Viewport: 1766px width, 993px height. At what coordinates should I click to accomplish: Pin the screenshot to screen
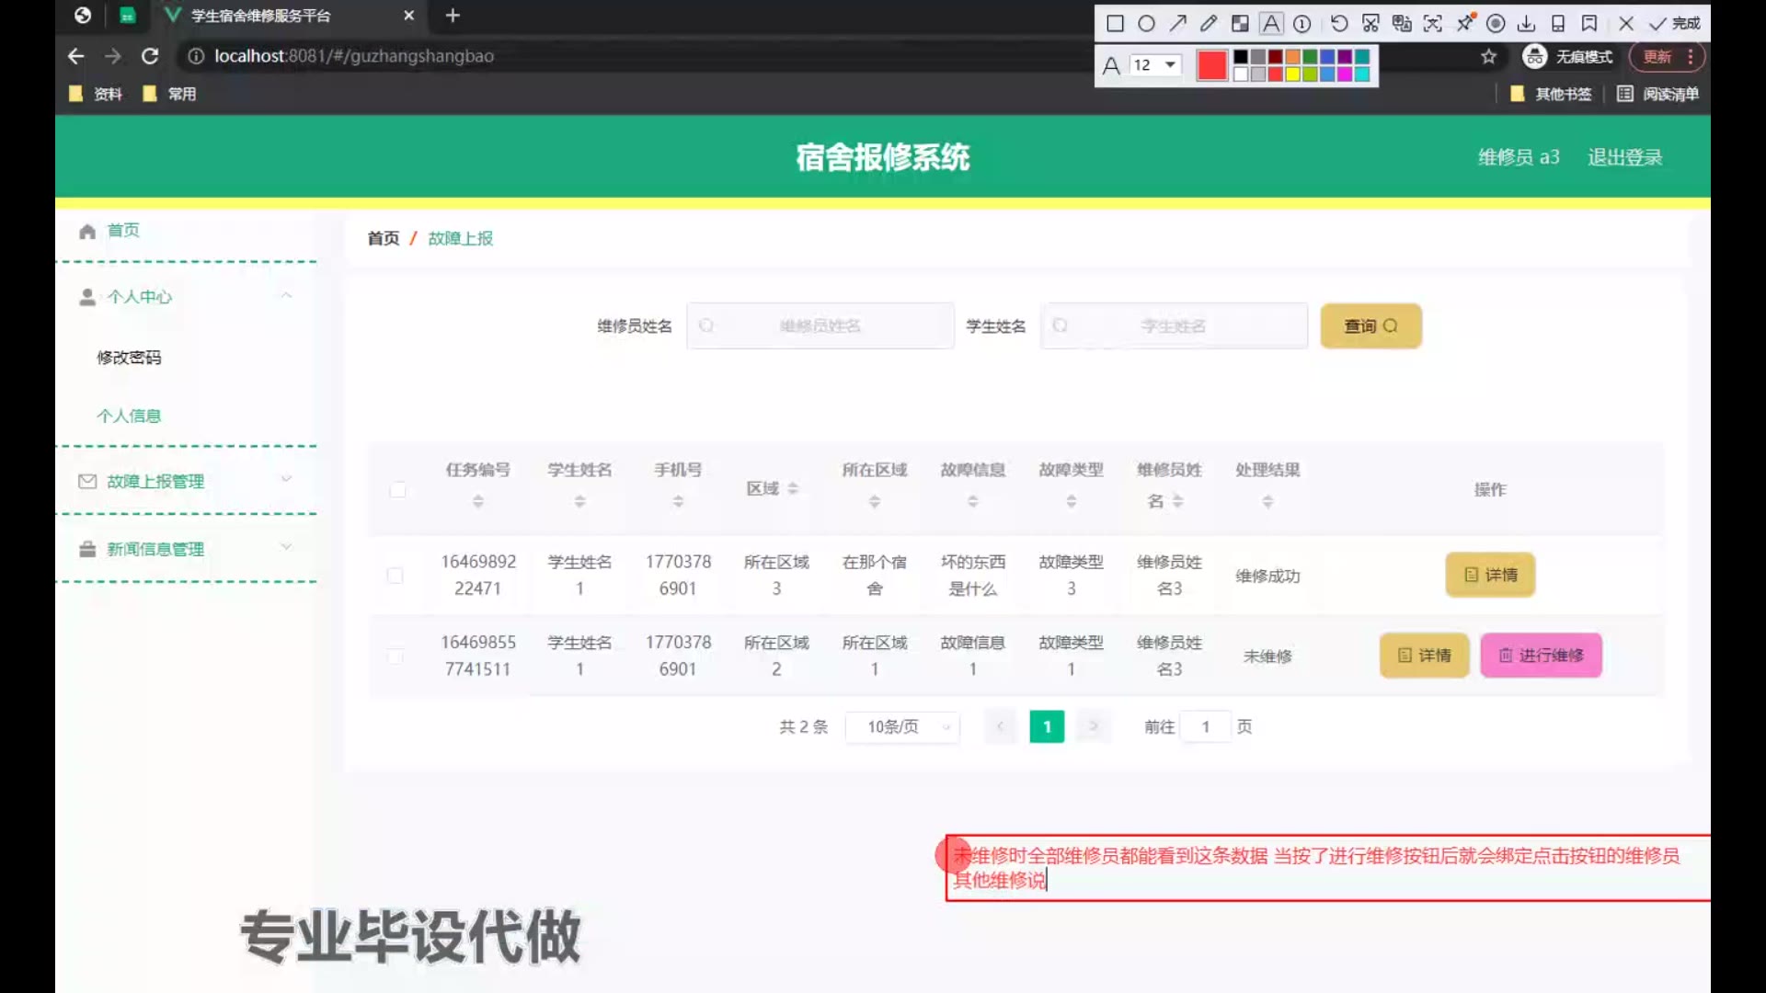(x=1465, y=24)
